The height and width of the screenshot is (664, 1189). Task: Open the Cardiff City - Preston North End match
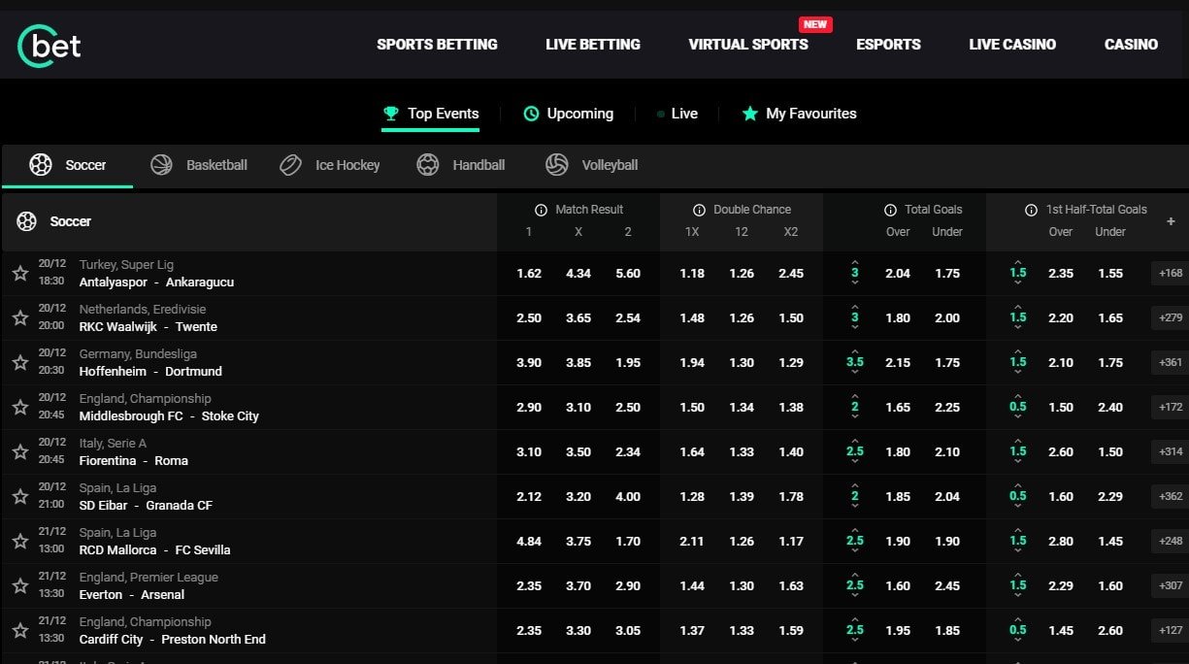(x=173, y=640)
